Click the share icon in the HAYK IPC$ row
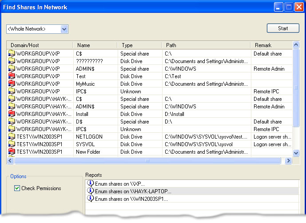 [12, 129]
